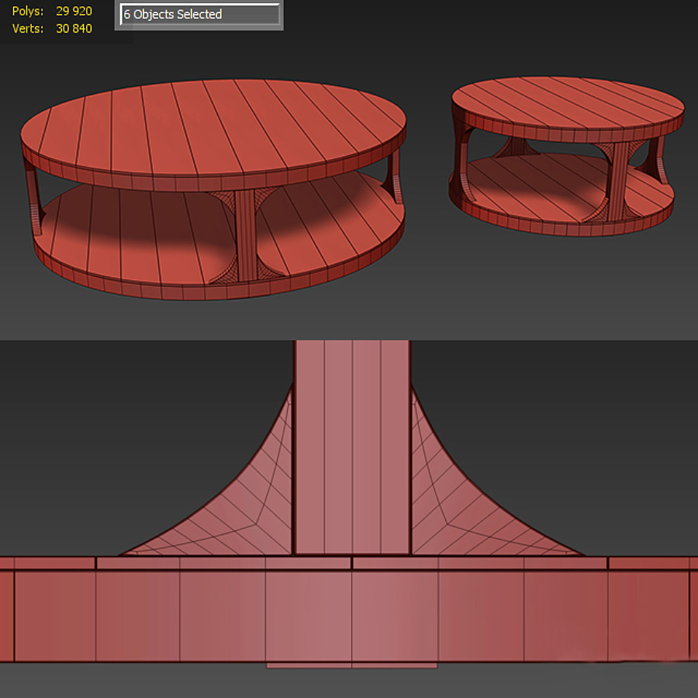Select the left curved bracket in close-up
Screen dimensions: 698x698
(233, 504)
